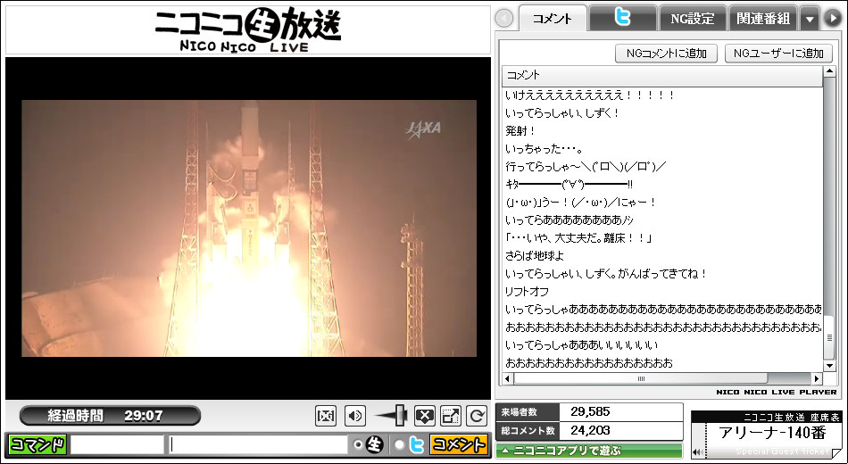Open the tab overflow dropdown arrow

[x=810, y=19]
